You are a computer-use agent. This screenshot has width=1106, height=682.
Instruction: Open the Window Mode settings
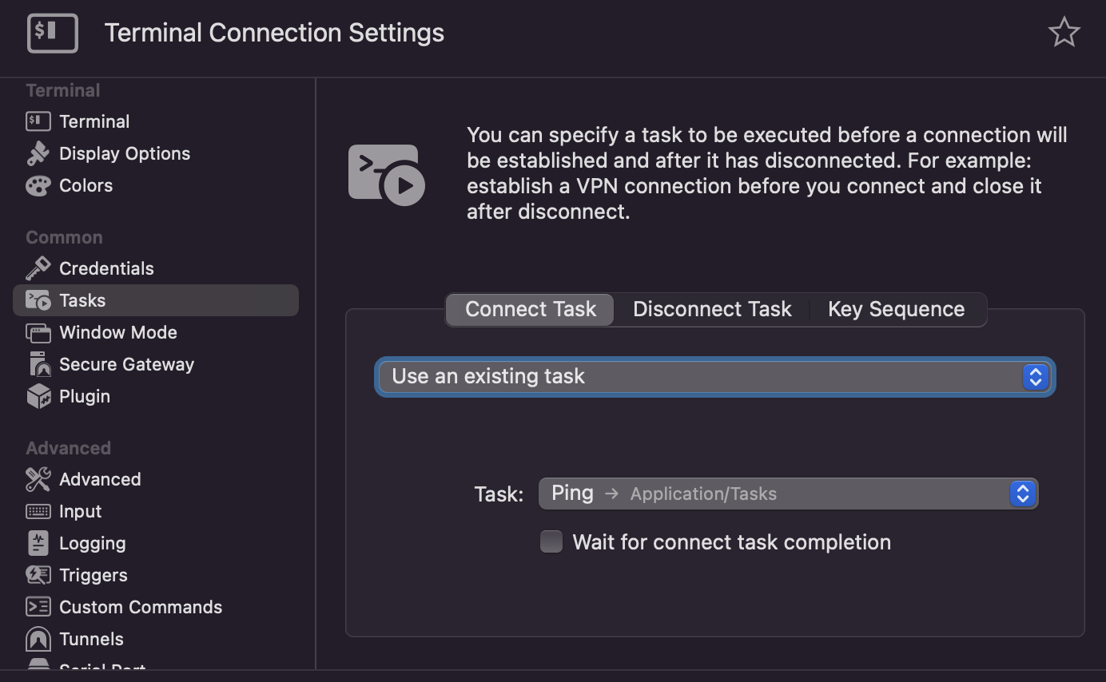pyautogui.click(x=117, y=332)
